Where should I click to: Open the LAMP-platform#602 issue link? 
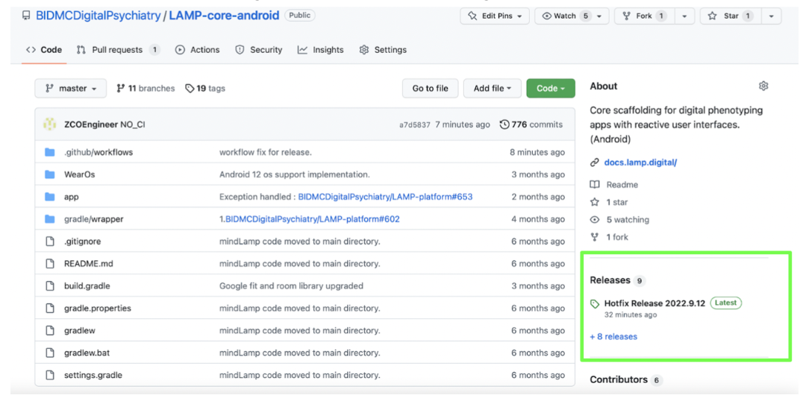point(312,219)
